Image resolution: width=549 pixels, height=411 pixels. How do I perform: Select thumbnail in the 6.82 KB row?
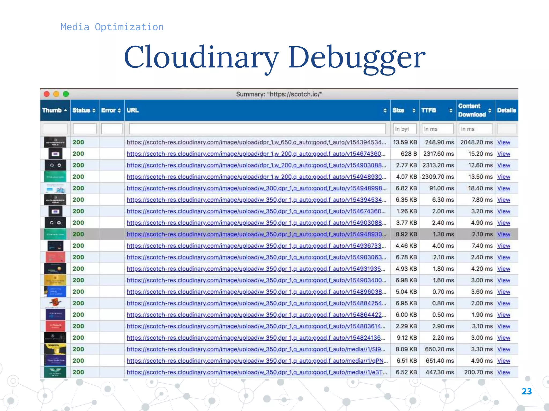55,188
